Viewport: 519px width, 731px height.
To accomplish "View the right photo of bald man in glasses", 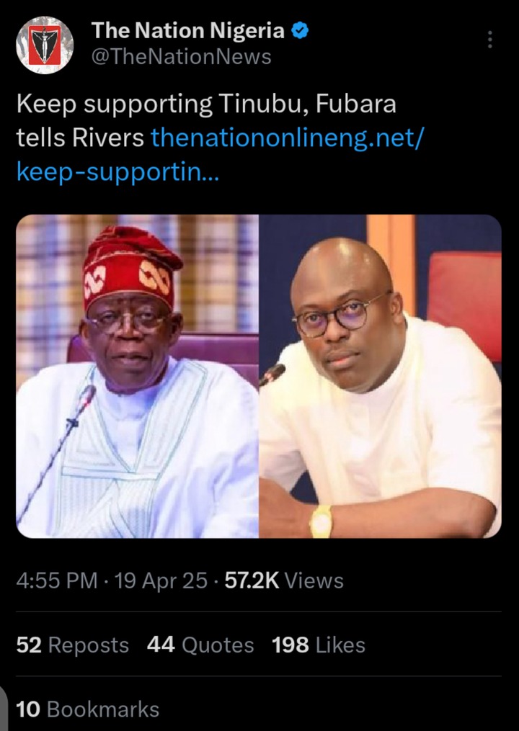I will (x=381, y=376).
